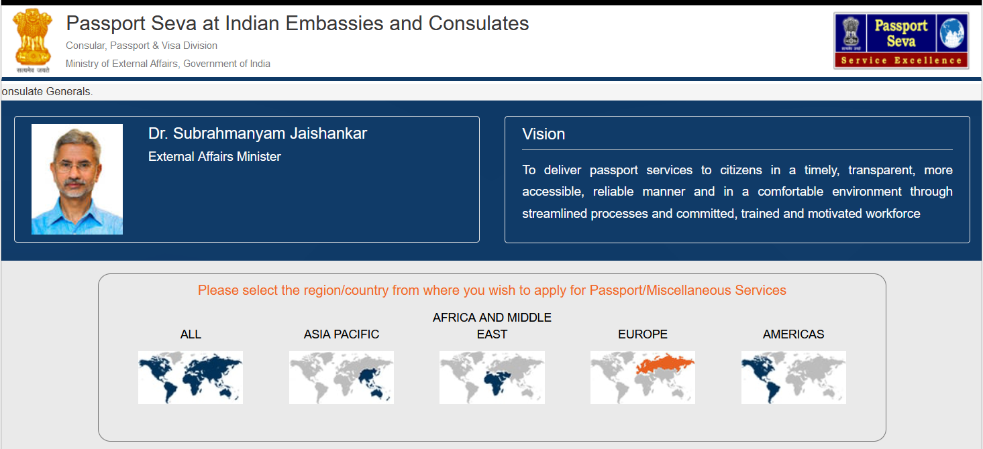
Task: Open the Americas region map
Action: [x=794, y=377]
